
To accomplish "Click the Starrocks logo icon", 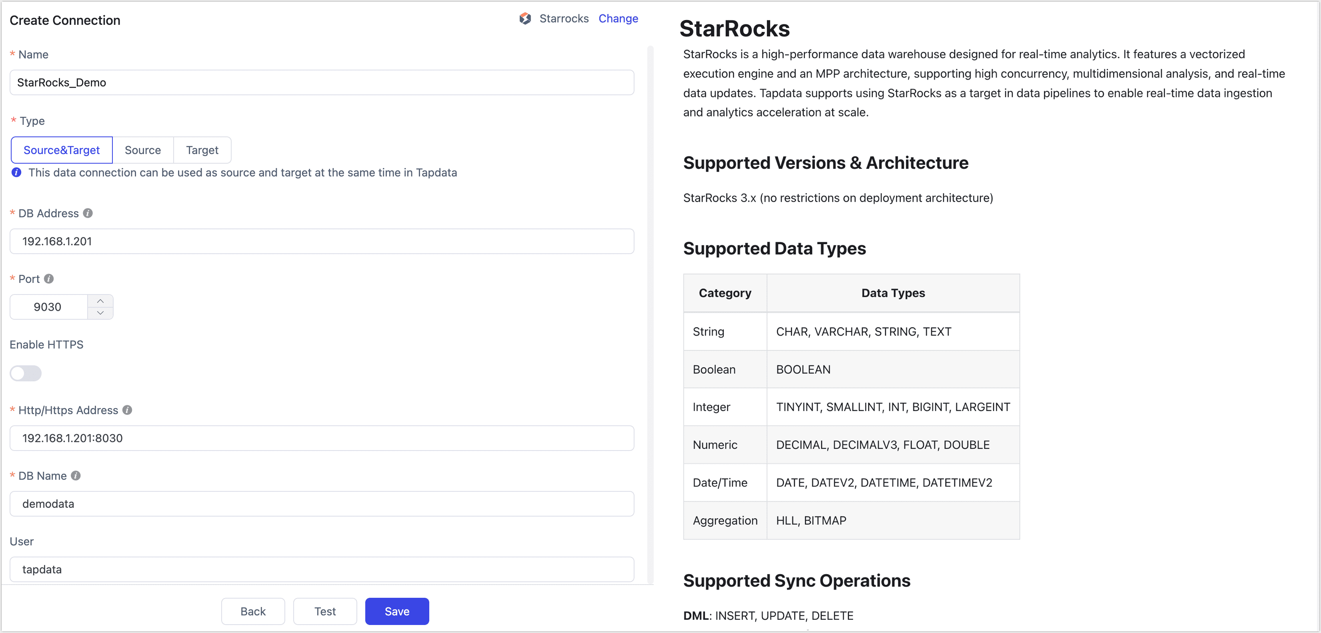I will [524, 18].
